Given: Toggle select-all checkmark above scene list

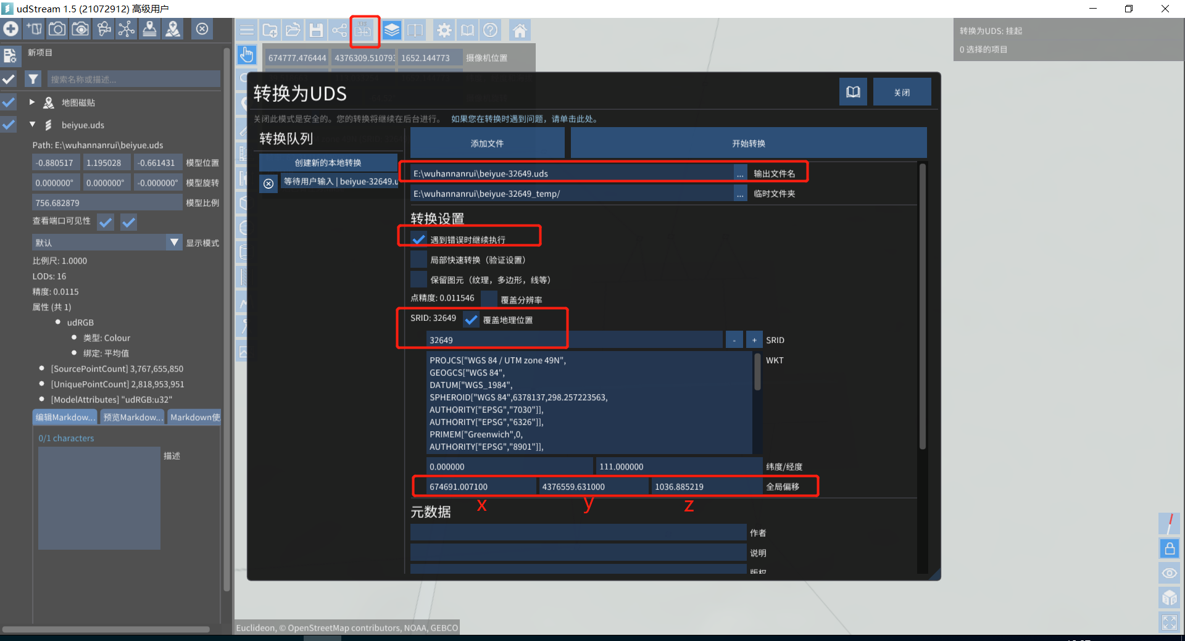Looking at the screenshot, I should (x=9, y=79).
